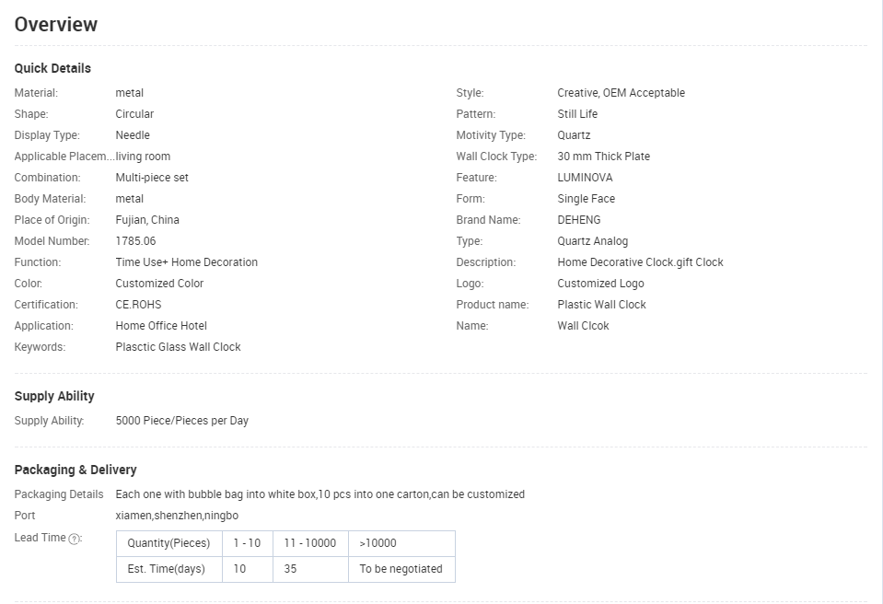The width and height of the screenshot is (883, 604).
Task: Select the >10000 quantity cell
Action: pyautogui.click(x=401, y=543)
